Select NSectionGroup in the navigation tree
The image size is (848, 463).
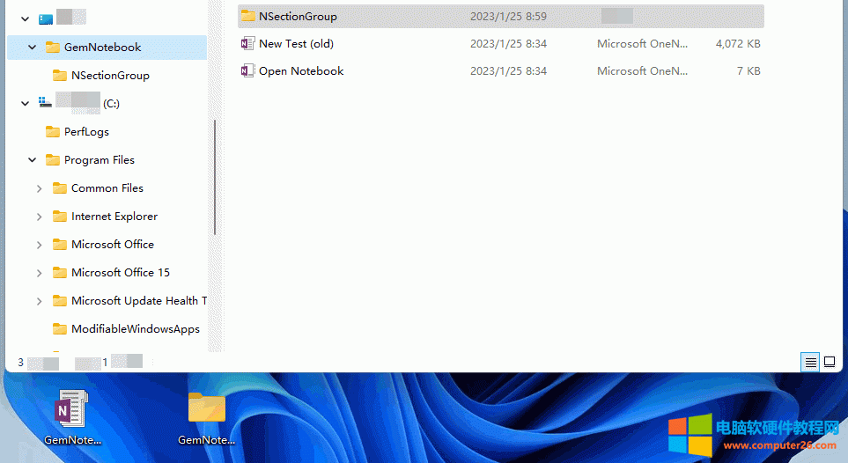[x=110, y=76]
